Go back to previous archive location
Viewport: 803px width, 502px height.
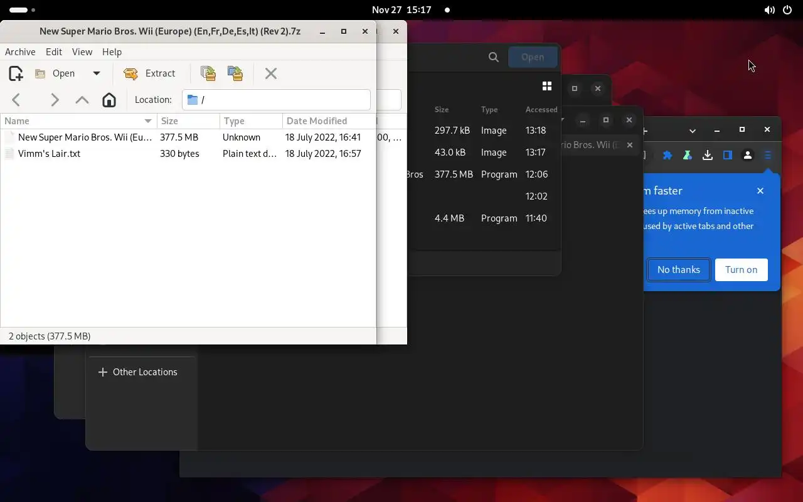[x=16, y=100]
